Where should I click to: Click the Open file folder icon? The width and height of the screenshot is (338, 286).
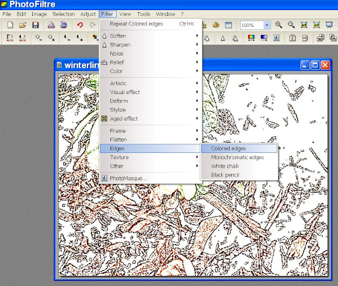pyautogui.click(x=22, y=25)
